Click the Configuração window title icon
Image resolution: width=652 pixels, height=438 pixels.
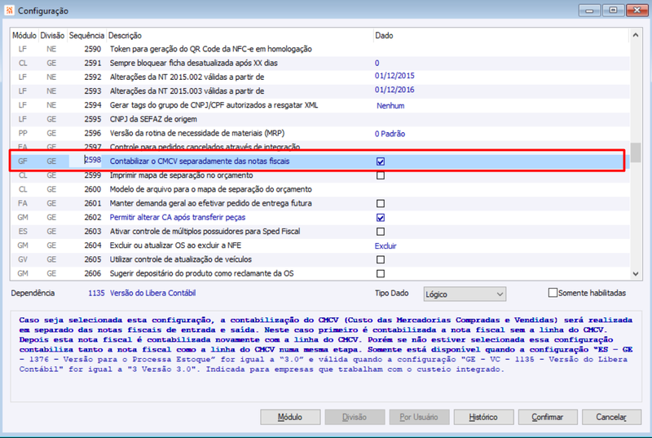[9, 11]
